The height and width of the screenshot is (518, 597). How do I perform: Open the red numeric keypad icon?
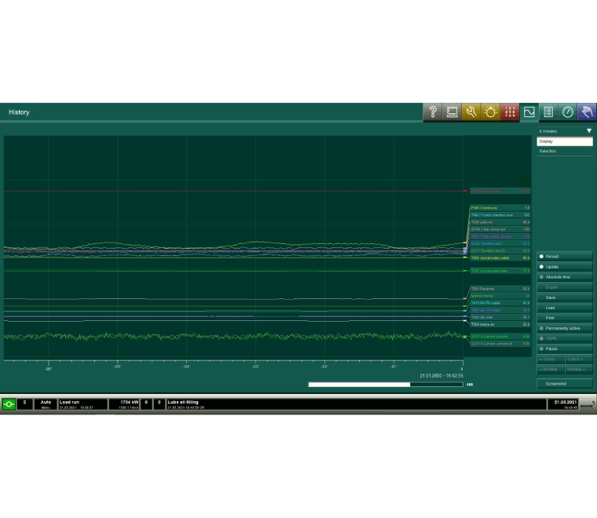(510, 112)
